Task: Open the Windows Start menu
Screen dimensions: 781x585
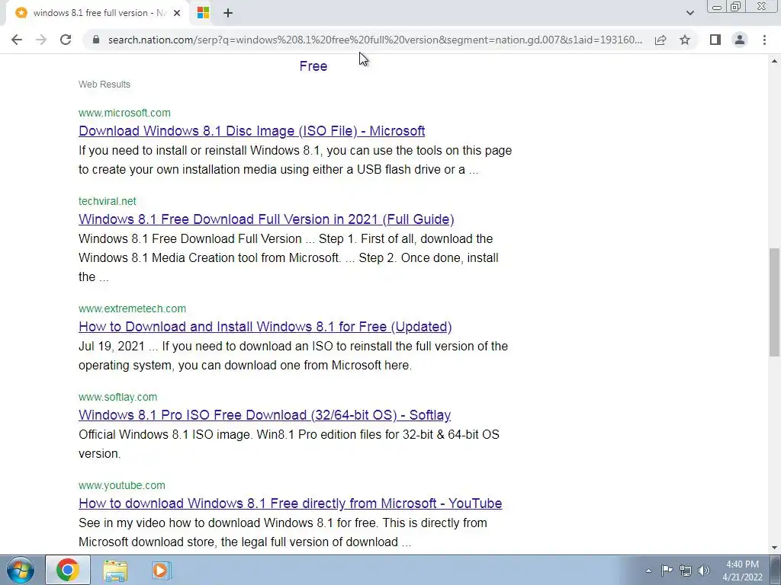Action: (x=20, y=570)
